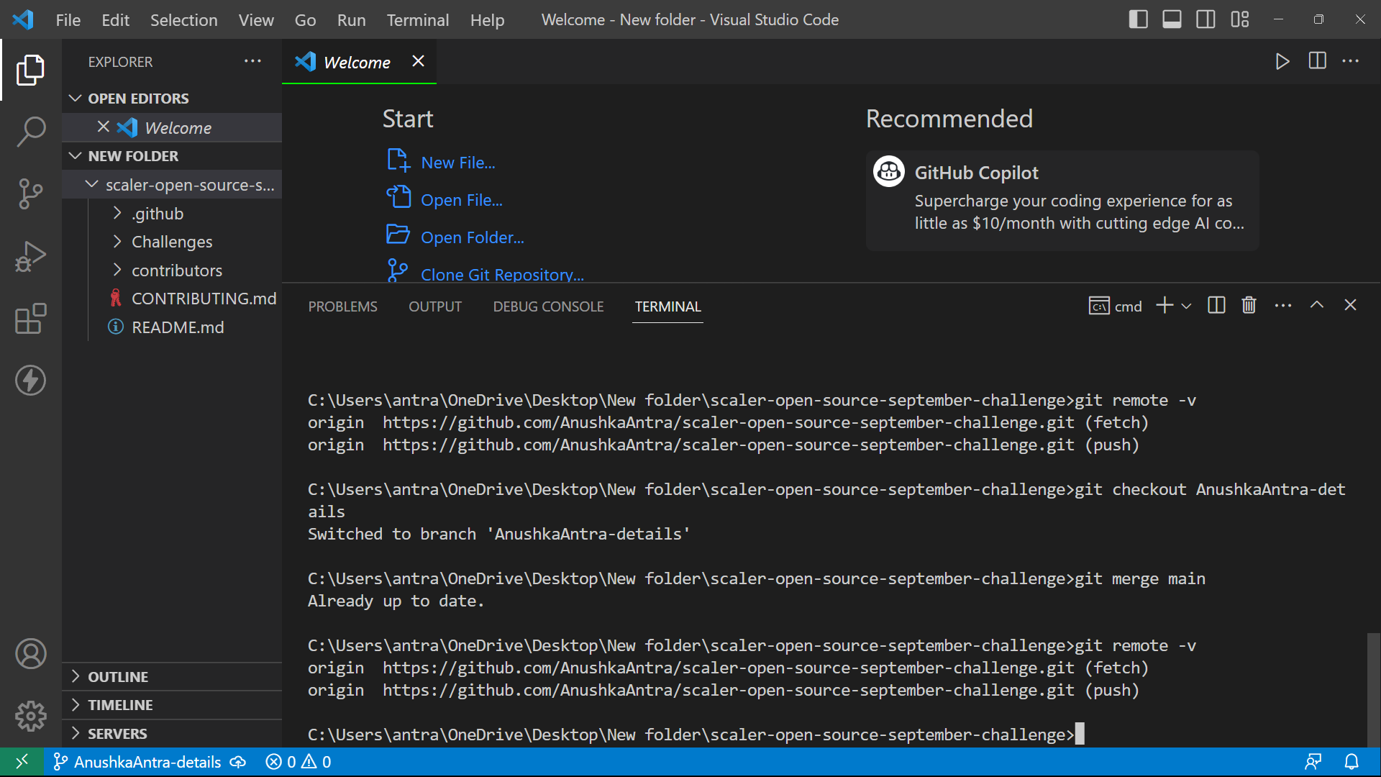This screenshot has width=1381, height=777.
Task: Kill the terminal using the trash icon
Action: (1248, 305)
